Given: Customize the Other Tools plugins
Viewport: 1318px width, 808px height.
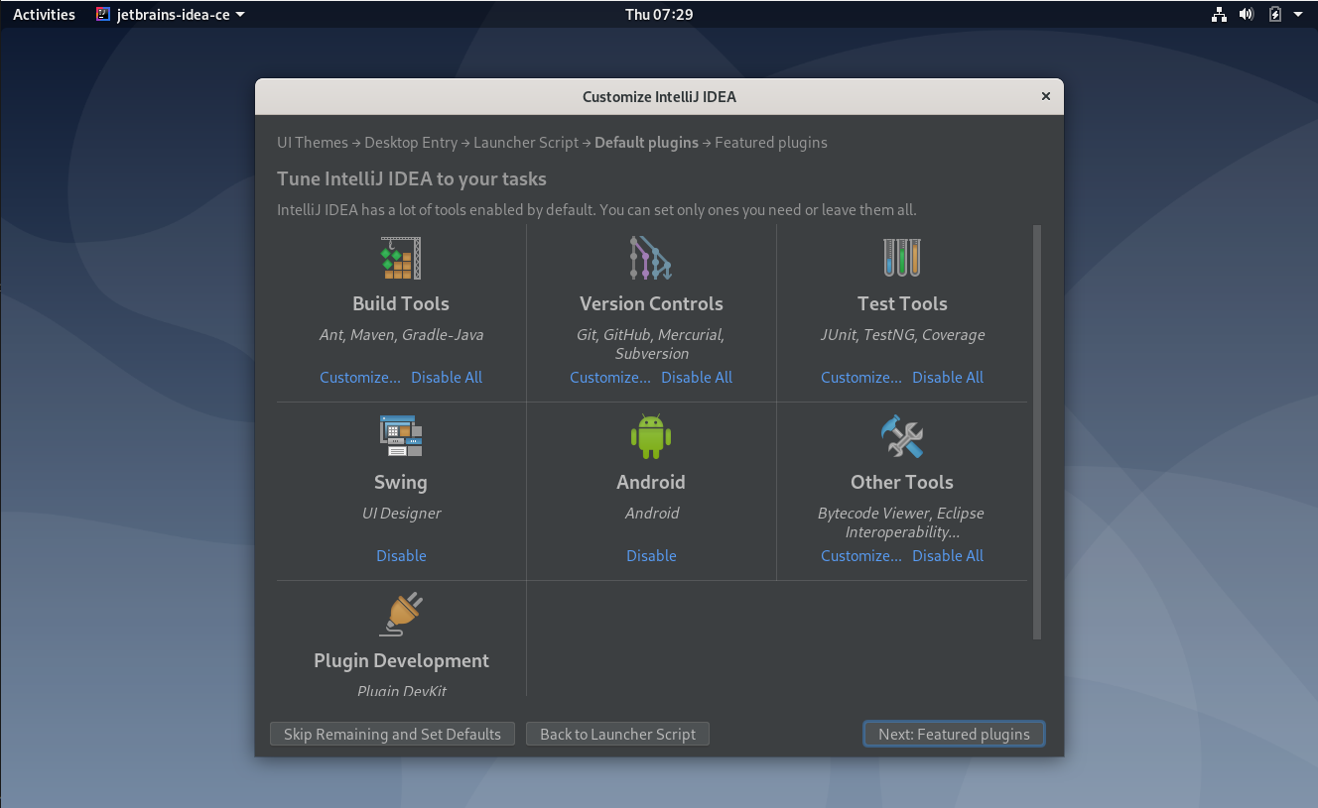Looking at the screenshot, I should click(x=861, y=555).
